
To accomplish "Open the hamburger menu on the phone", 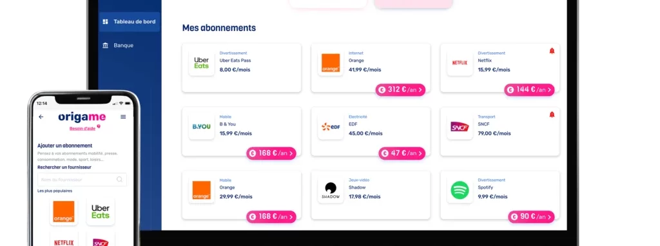I will tap(123, 117).
